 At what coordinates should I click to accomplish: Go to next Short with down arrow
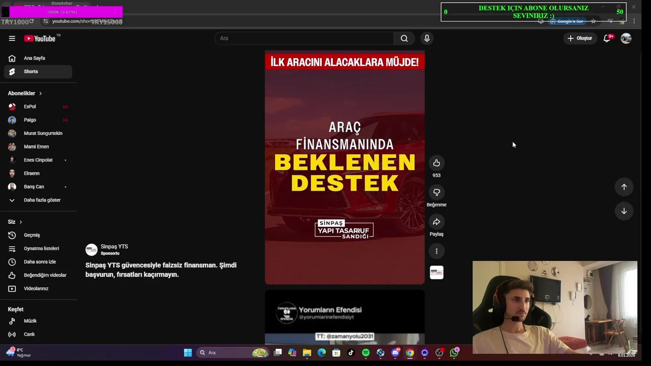pyautogui.click(x=624, y=211)
